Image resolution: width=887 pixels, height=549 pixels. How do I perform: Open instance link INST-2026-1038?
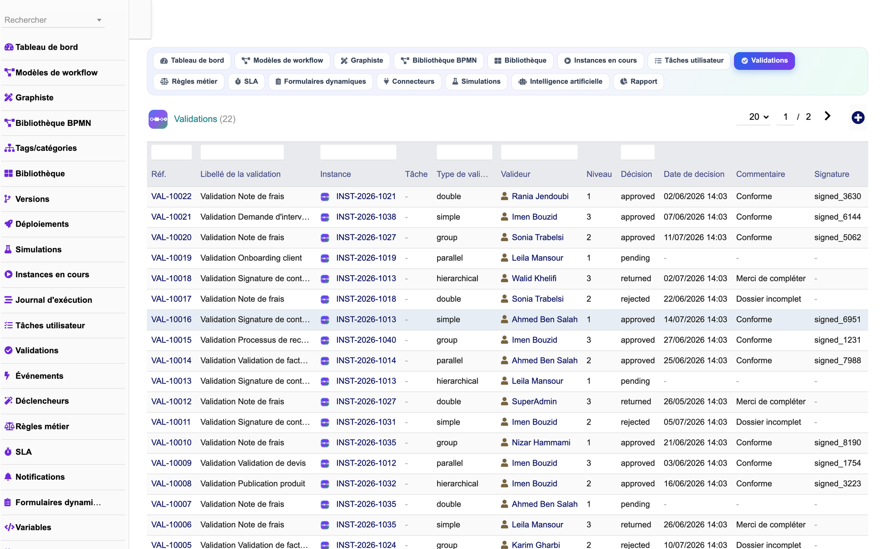[x=366, y=217]
